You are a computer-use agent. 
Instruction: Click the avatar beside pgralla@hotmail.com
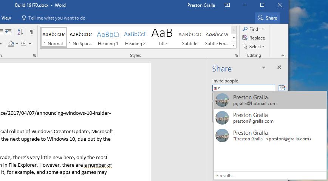[x=222, y=100]
